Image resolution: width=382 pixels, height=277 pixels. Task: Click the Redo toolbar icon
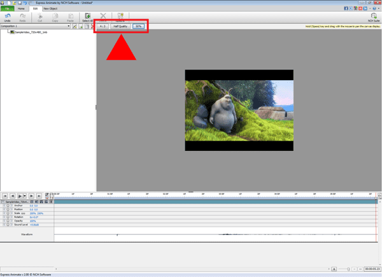point(23,17)
